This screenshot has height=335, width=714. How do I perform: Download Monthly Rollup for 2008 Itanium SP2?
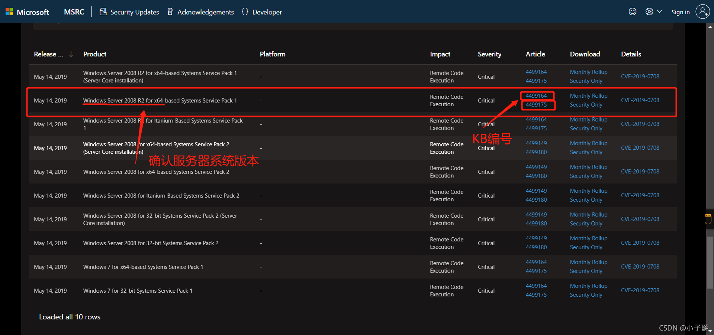[589, 191]
